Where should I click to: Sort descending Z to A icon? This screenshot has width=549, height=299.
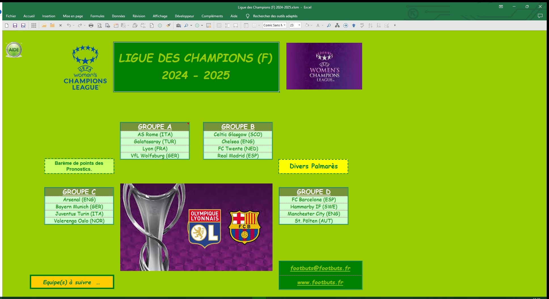(379, 25)
